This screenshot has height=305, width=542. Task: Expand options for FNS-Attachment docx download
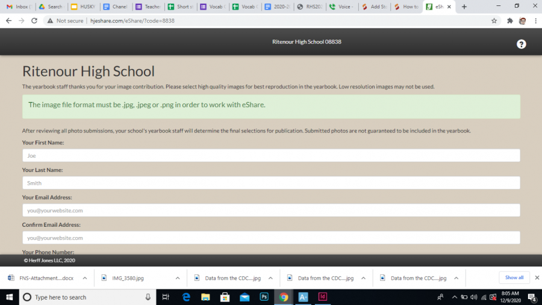pyautogui.click(x=85, y=278)
